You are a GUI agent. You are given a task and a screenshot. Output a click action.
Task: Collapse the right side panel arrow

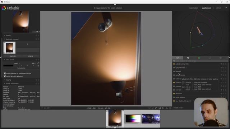point(229,57)
